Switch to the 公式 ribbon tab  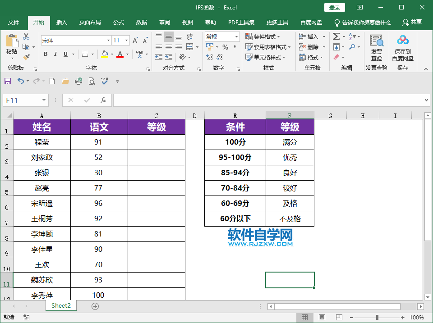pos(118,22)
